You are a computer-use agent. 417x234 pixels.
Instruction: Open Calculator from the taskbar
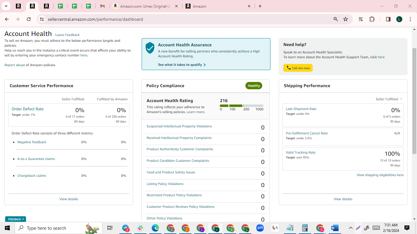[305, 228]
